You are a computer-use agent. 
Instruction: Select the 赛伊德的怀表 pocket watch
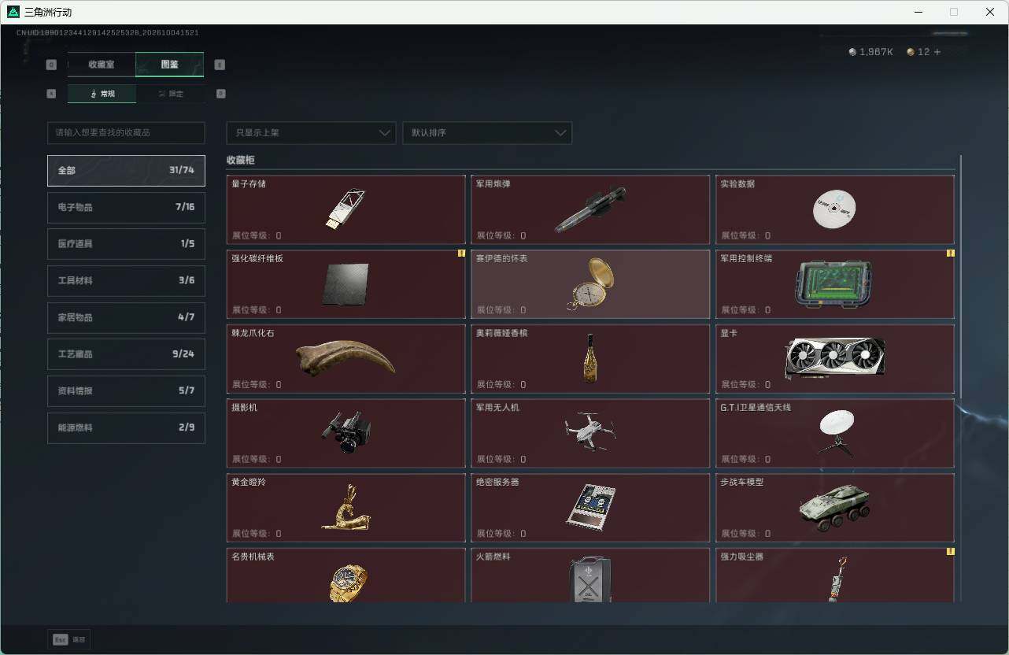tap(590, 284)
